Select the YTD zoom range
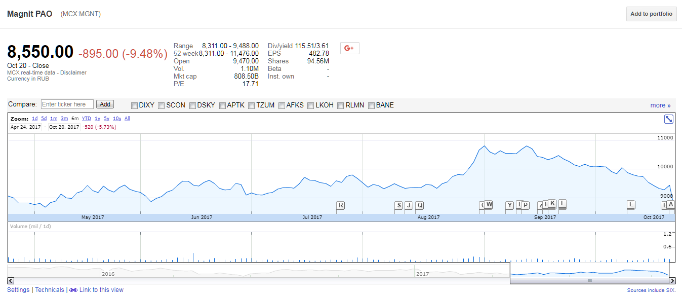This screenshot has height=296, width=682. (87, 119)
